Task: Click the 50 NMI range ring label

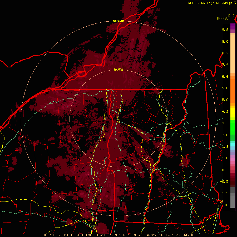Action: (x=118, y=70)
